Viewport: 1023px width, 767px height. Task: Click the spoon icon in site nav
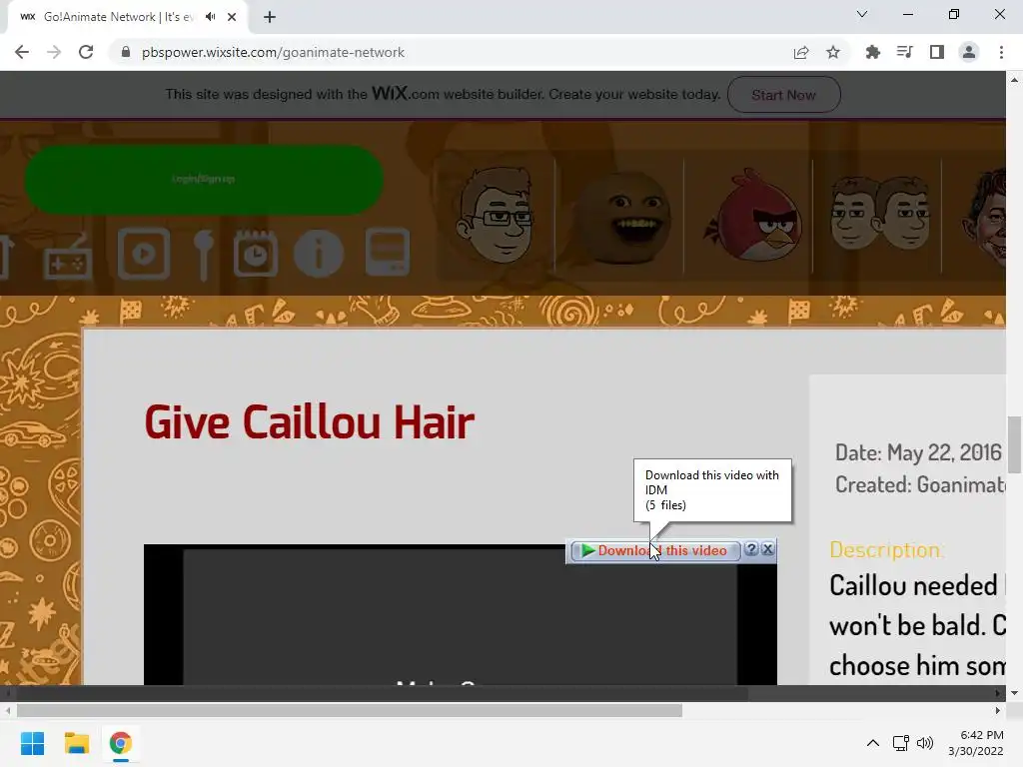point(204,256)
